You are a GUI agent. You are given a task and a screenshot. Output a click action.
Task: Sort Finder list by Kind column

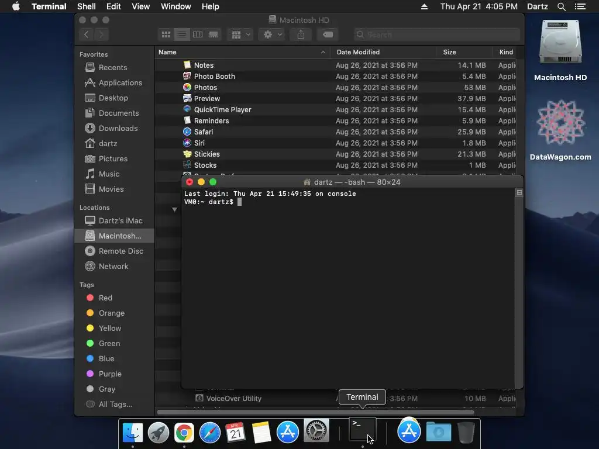click(506, 52)
